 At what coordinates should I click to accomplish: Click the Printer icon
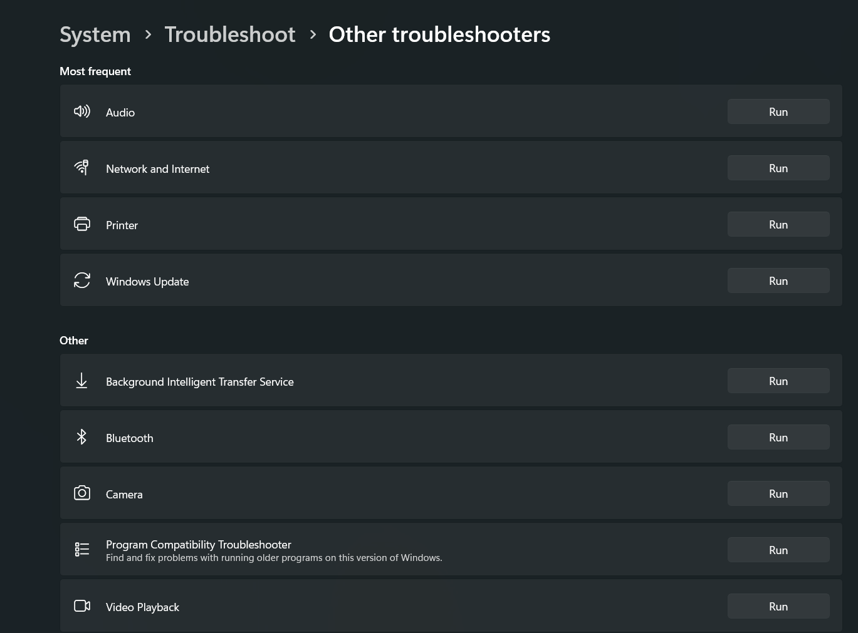tap(82, 224)
